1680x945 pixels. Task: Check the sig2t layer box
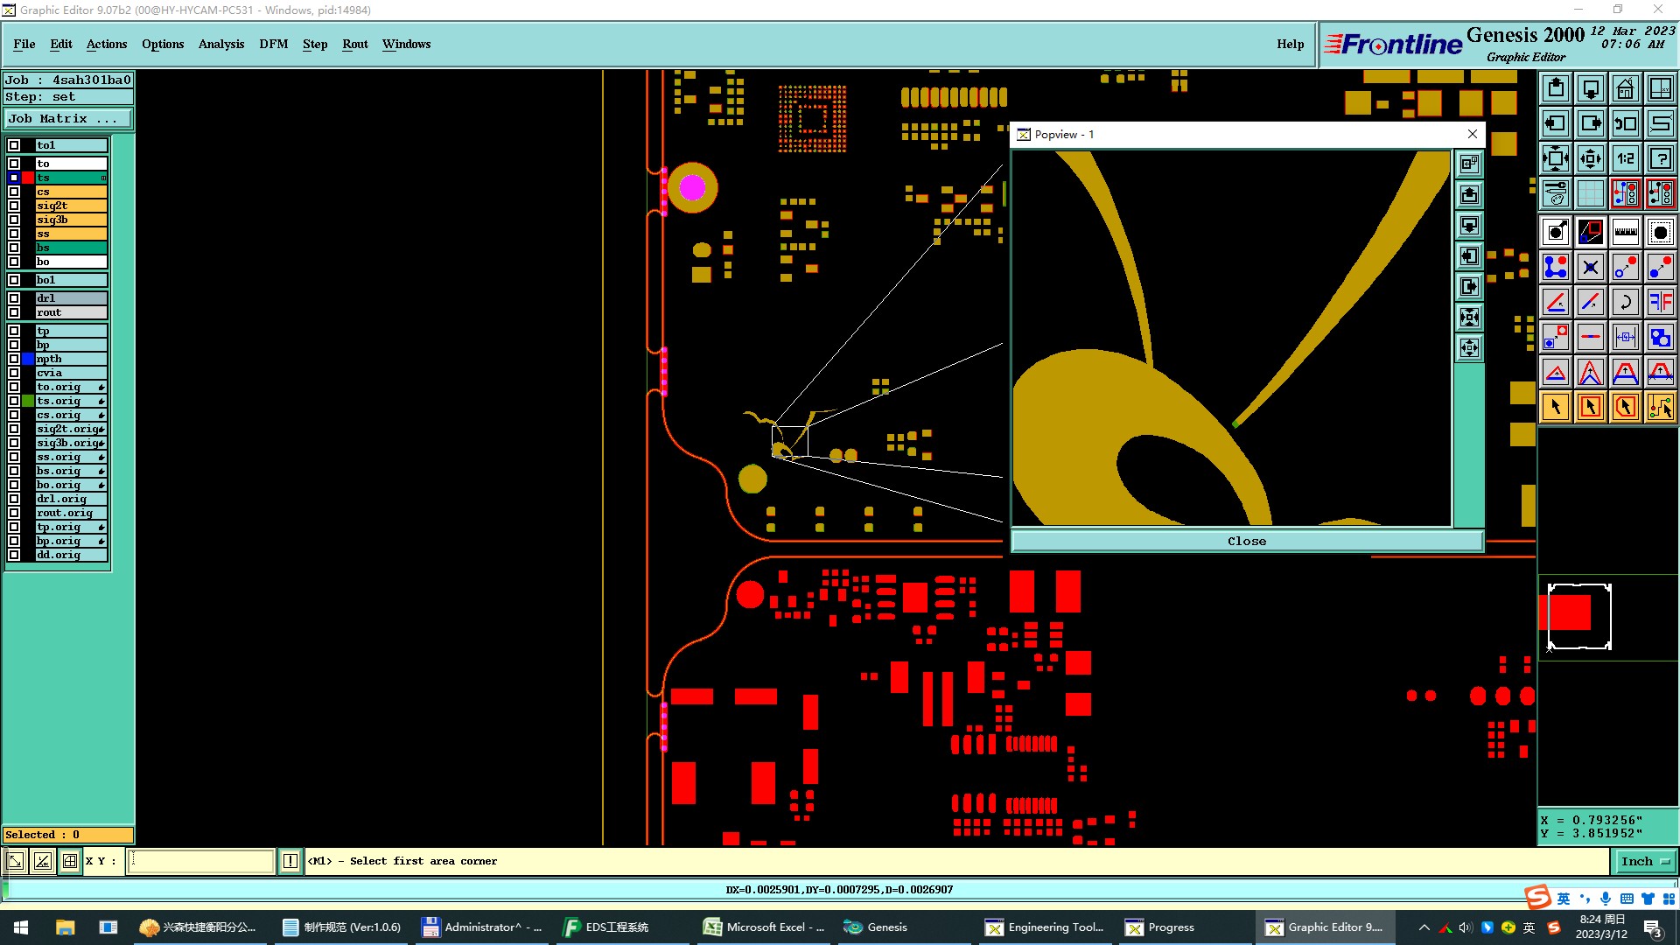coord(14,206)
